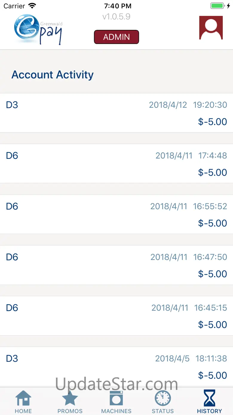Screen dimensions: 233x415
Task: Open the D6 transaction at 16:55:52
Action: (x=116, y=214)
